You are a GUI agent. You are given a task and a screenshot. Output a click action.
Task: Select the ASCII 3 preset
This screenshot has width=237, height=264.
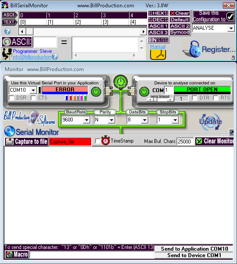(158, 32)
